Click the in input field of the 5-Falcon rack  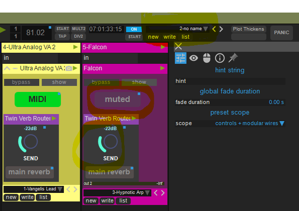click(x=111, y=58)
